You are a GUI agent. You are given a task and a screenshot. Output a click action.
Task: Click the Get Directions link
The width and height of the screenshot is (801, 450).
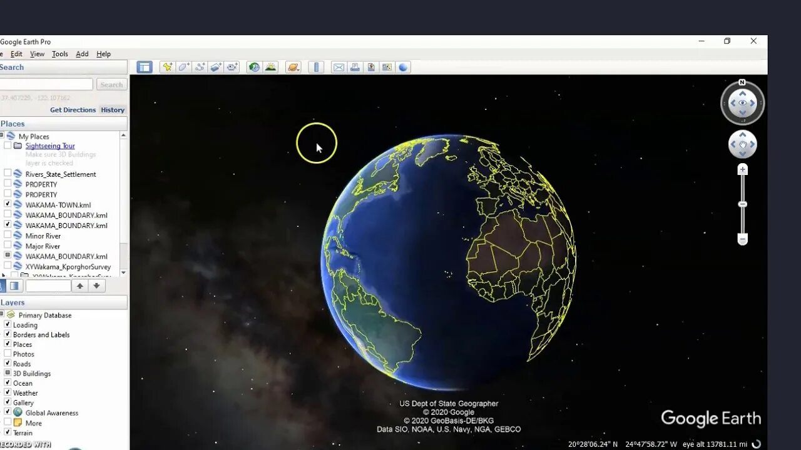coord(73,110)
